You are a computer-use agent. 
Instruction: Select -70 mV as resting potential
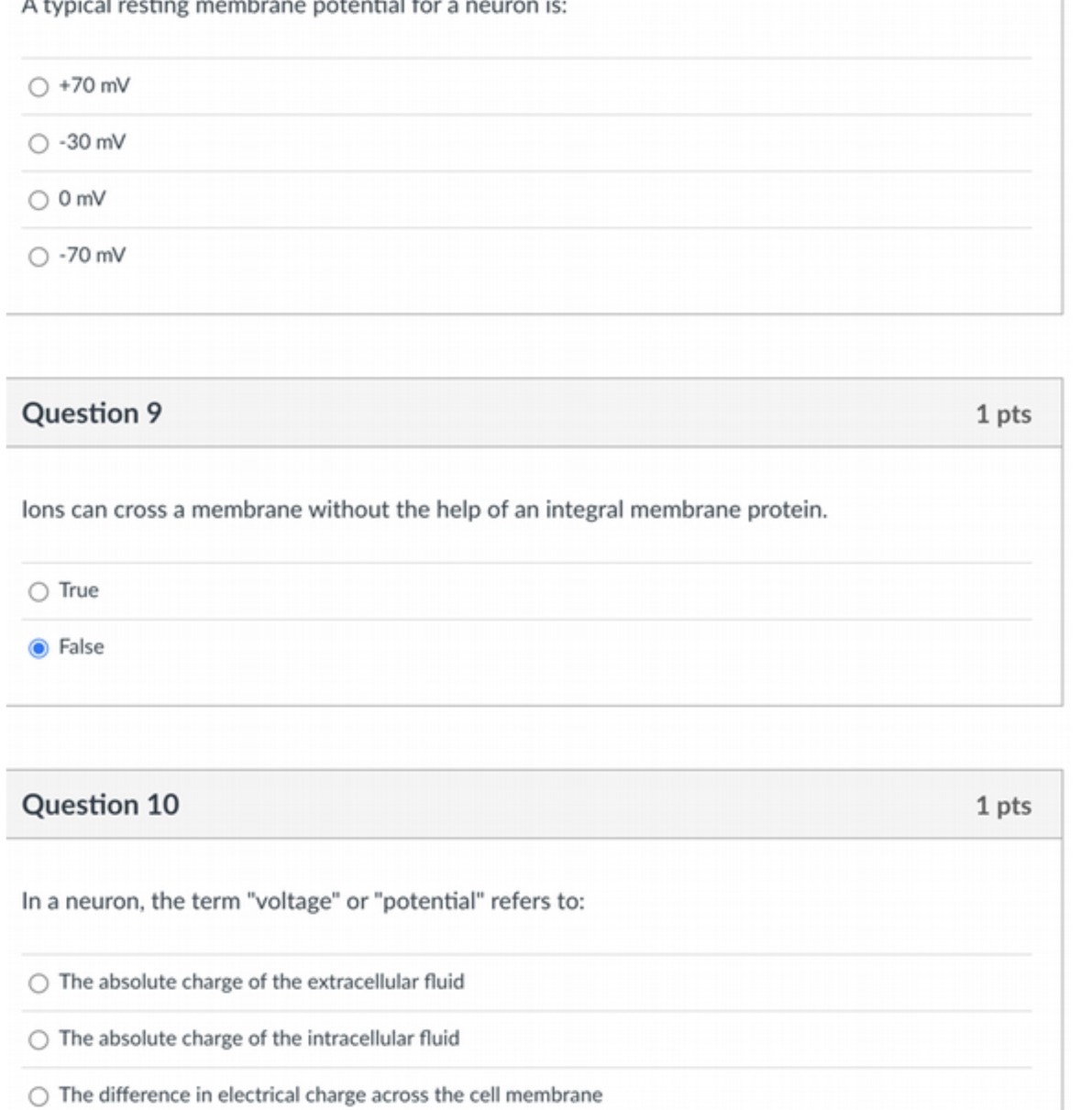pyautogui.click(x=39, y=257)
